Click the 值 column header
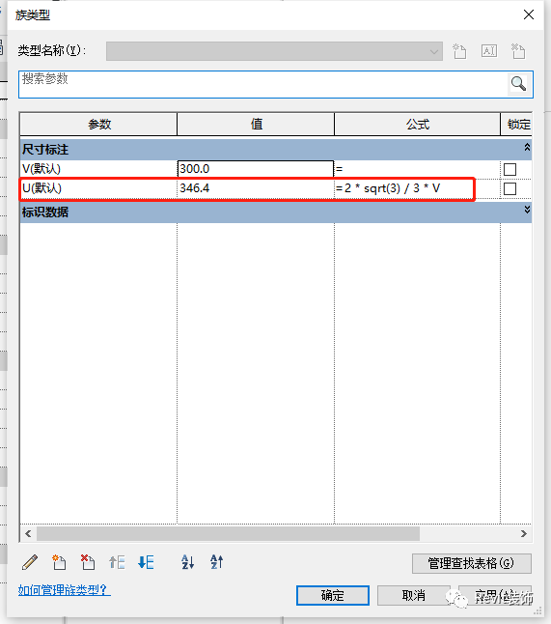551x624 pixels. 256,125
